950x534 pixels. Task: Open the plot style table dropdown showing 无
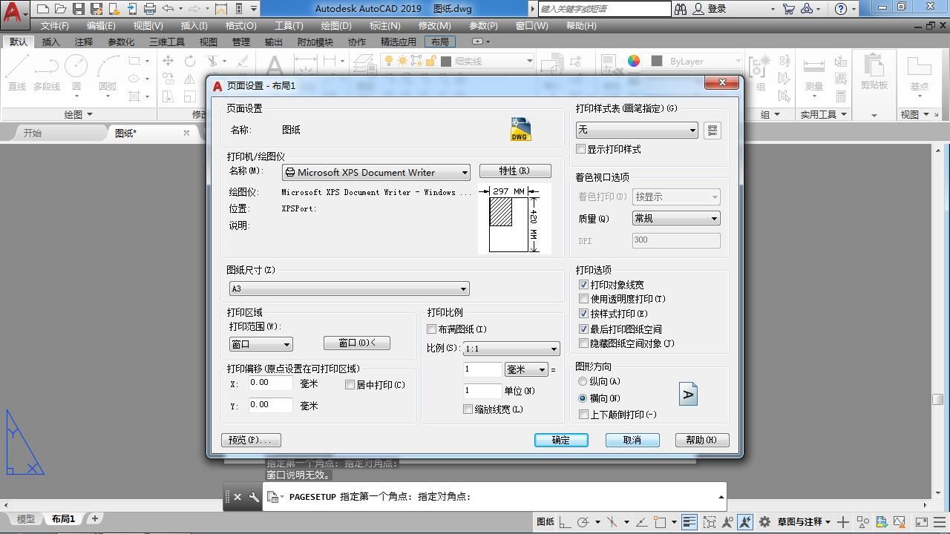(636, 130)
